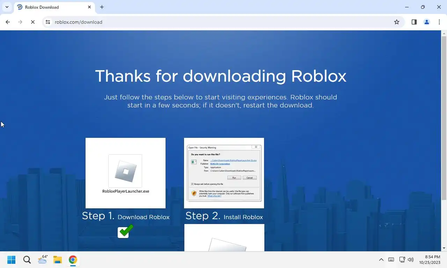Close the Roblox Download tab
This screenshot has width=447, height=268.
[x=89, y=7]
